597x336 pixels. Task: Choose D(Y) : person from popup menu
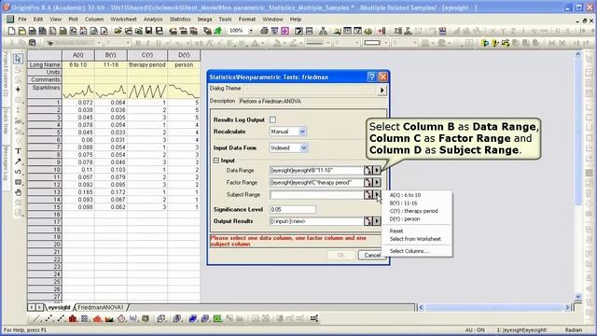pyautogui.click(x=405, y=219)
